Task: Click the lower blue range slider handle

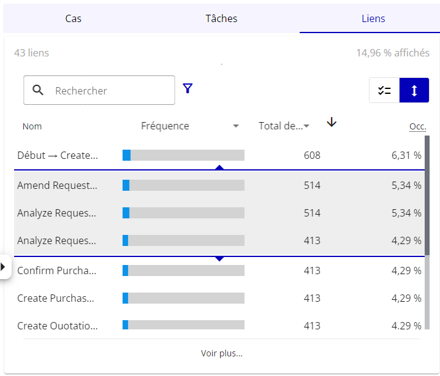Action: tap(219, 258)
